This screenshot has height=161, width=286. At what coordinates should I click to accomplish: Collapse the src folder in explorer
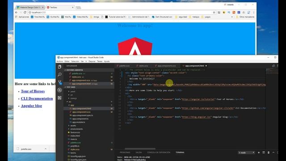[70, 102]
